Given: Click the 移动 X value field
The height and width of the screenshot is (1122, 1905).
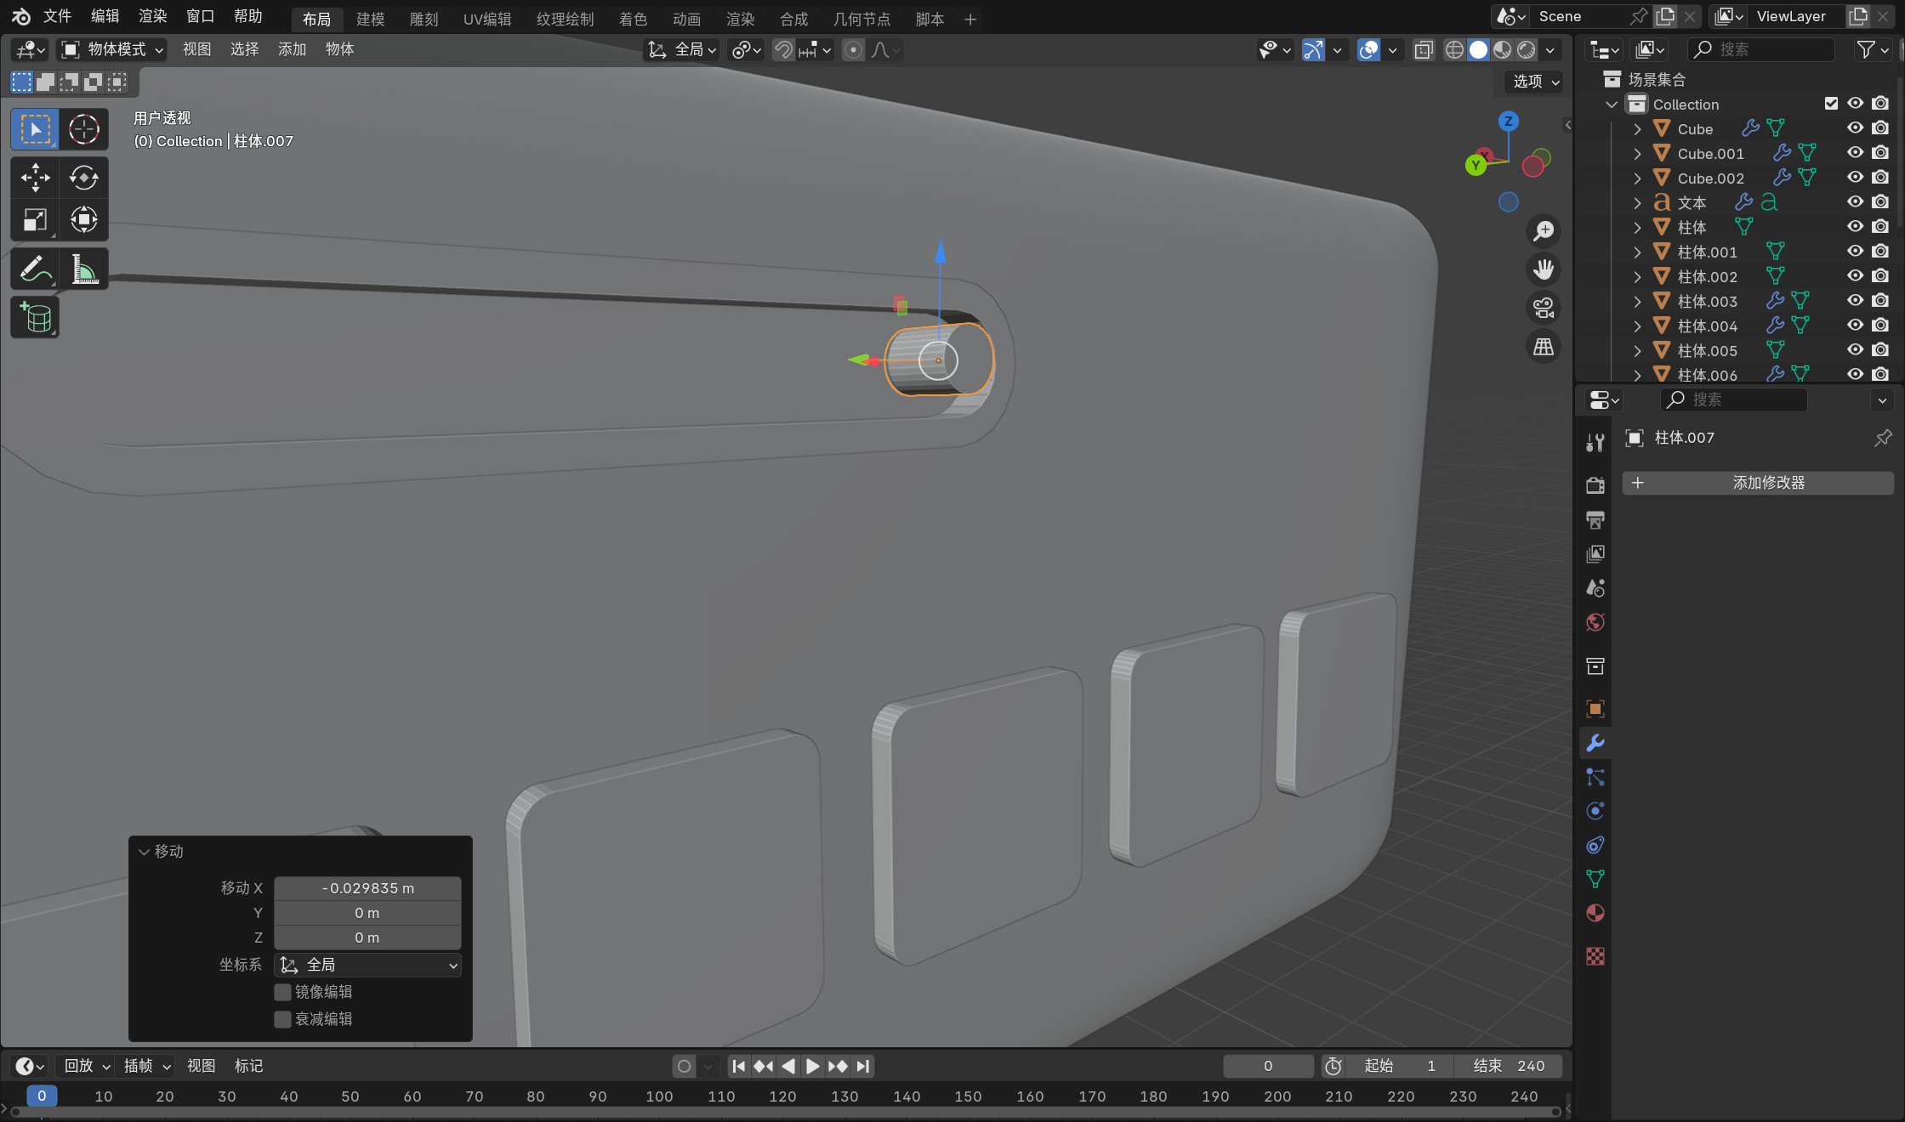Looking at the screenshot, I should click(367, 888).
